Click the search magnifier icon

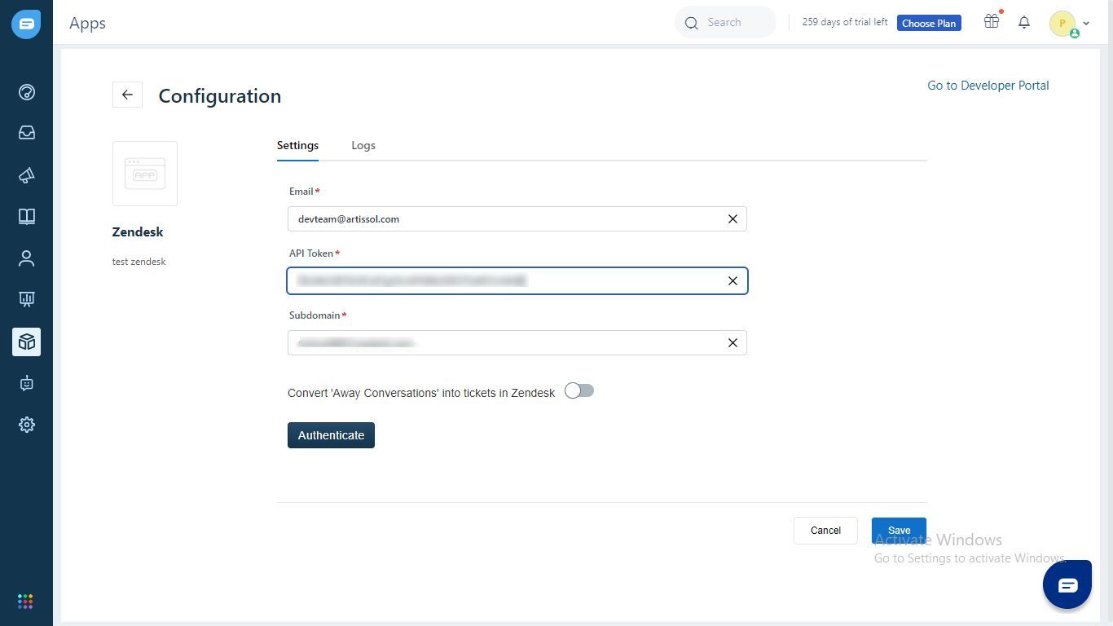(692, 23)
